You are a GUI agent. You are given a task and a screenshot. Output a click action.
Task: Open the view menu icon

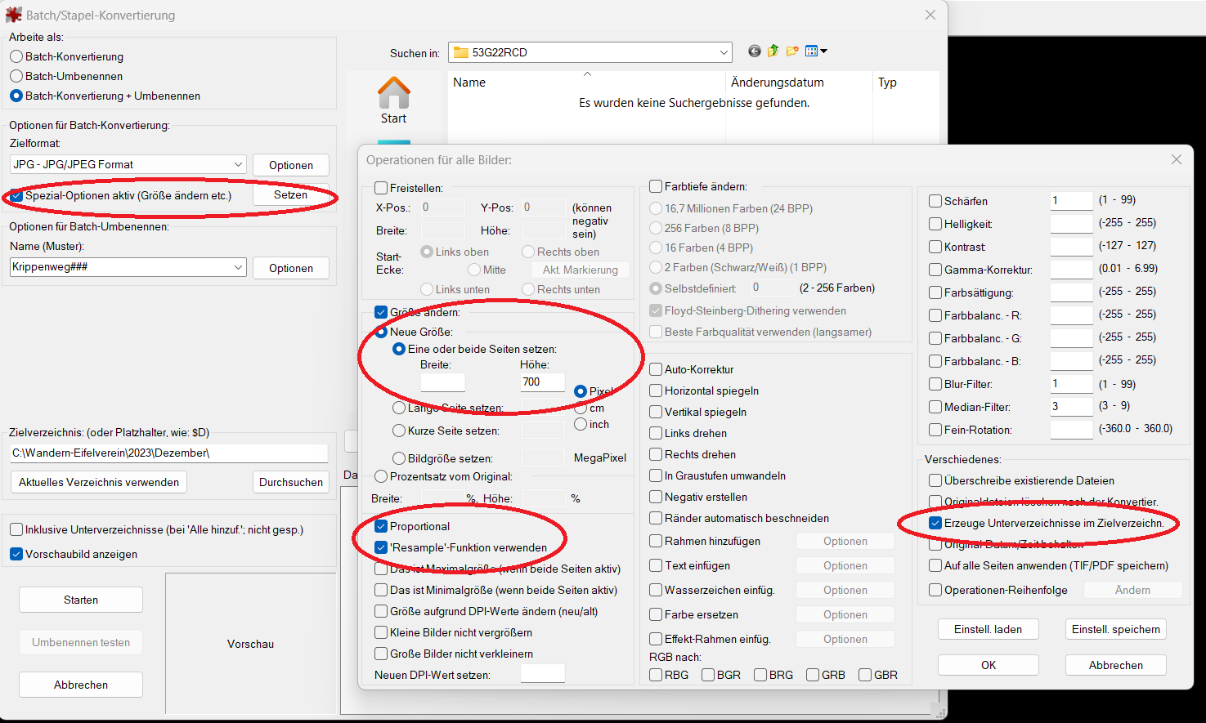click(x=815, y=51)
